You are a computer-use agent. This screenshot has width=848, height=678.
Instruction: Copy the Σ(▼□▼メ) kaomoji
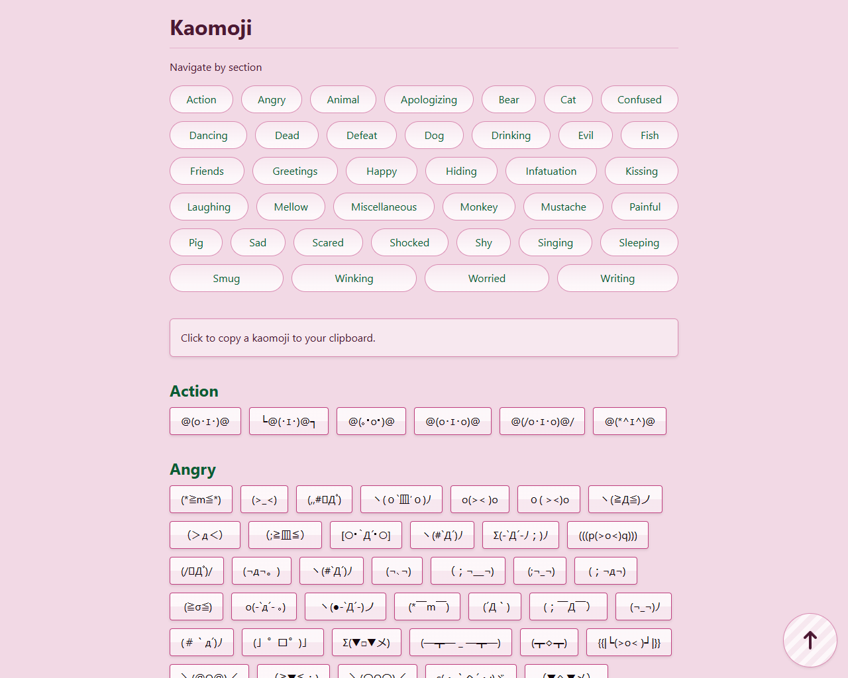[366, 642]
